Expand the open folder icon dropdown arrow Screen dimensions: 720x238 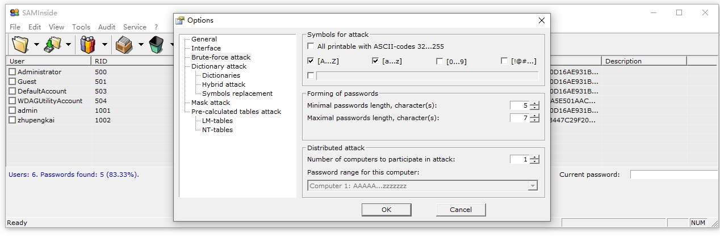click(37, 44)
